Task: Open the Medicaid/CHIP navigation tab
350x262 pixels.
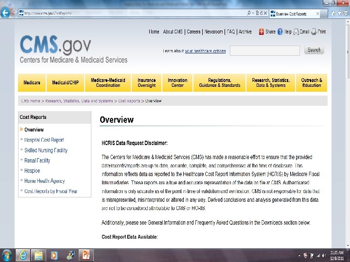Action: 66,82
